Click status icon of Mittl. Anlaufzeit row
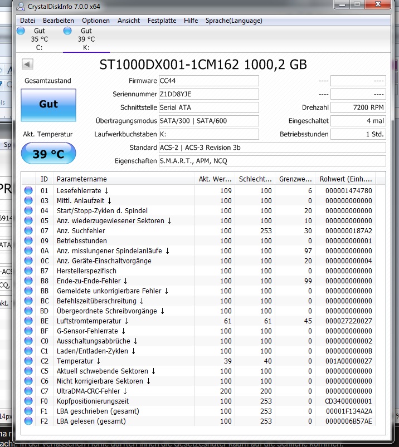Image resolution: width=399 pixels, height=447 pixels. tap(28, 200)
